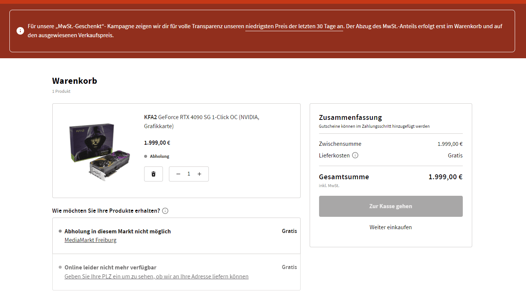Click the quantity value field showing 1

189,174
